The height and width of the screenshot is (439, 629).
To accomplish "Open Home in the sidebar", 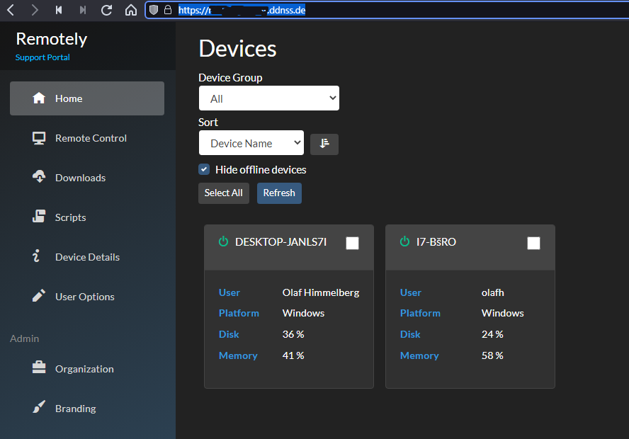I will tap(87, 98).
